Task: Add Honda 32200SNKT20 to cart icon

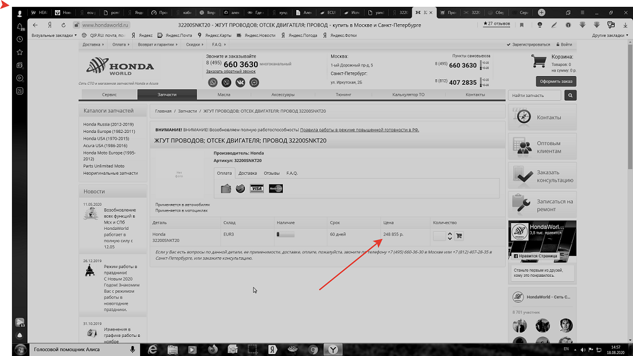Action: tap(459, 236)
